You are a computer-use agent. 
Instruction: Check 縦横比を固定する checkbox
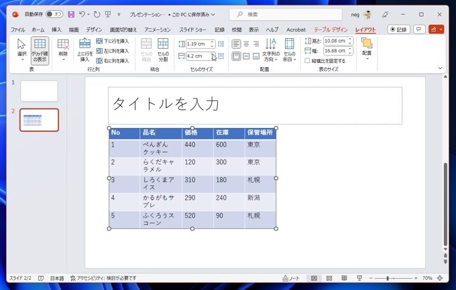(307, 61)
